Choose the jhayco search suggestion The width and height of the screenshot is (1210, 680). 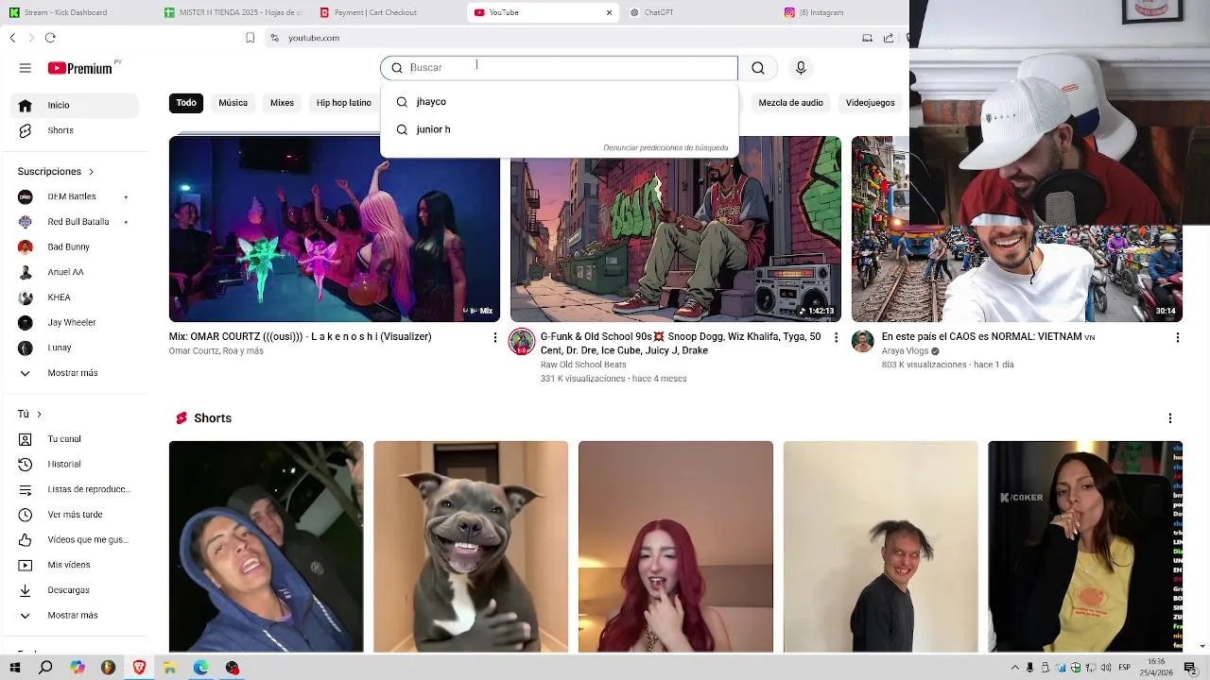(559, 102)
